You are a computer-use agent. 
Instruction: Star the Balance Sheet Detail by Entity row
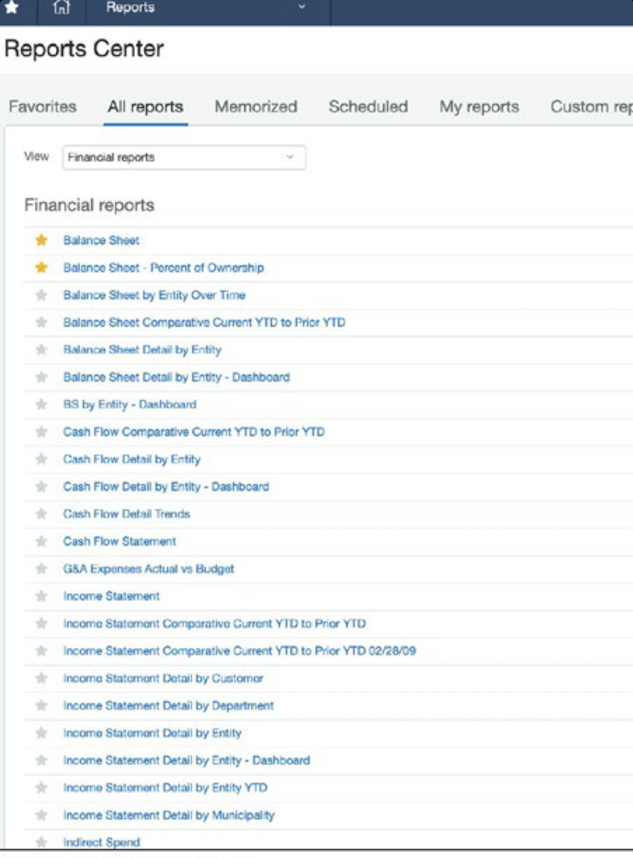point(41,350)
